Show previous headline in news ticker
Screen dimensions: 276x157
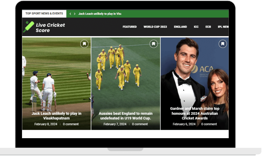(70, 14)
